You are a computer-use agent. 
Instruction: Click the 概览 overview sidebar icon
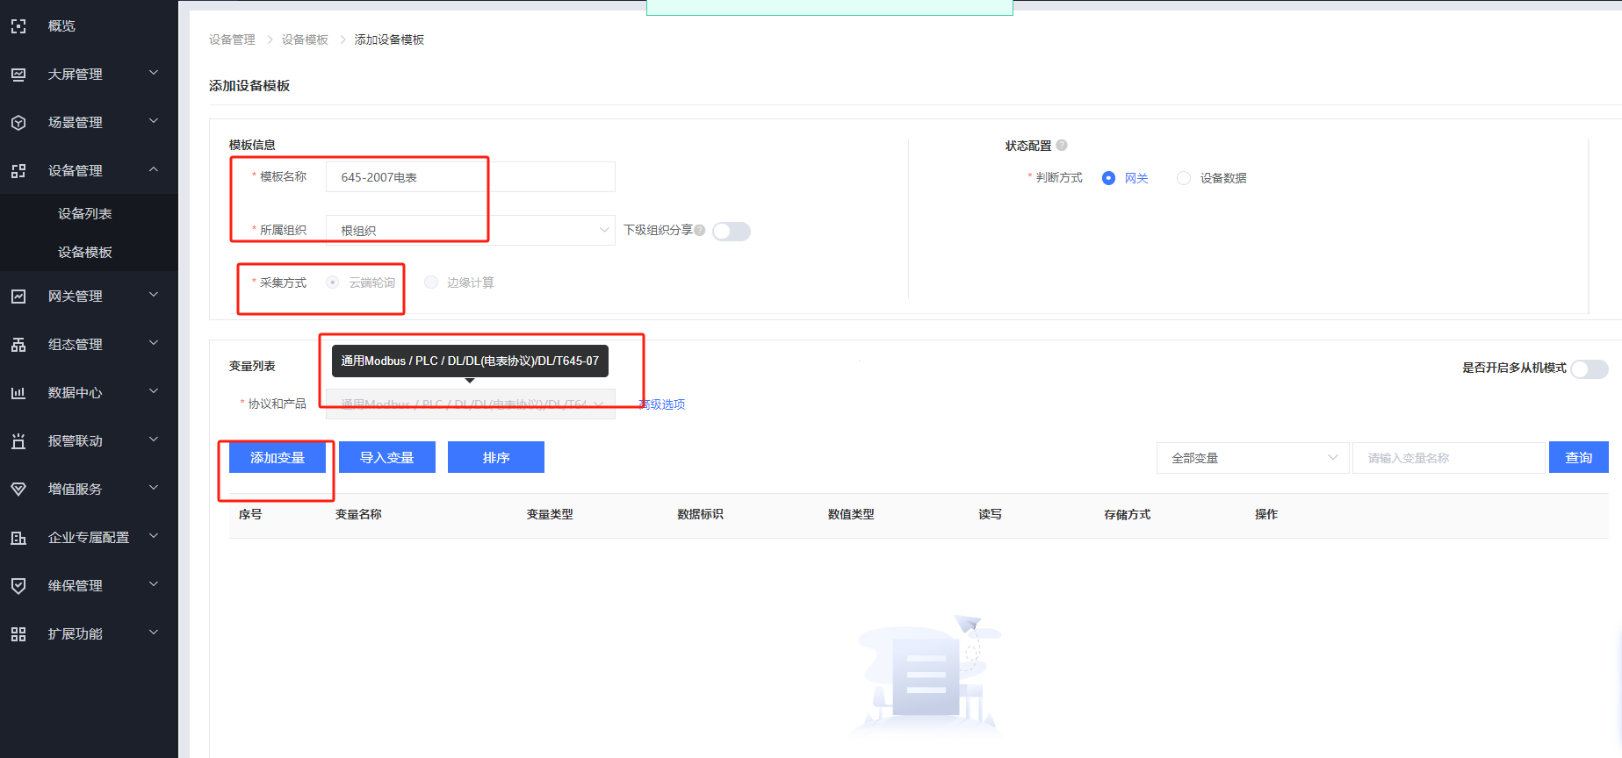pyautogui.click(x=18, y=26)
